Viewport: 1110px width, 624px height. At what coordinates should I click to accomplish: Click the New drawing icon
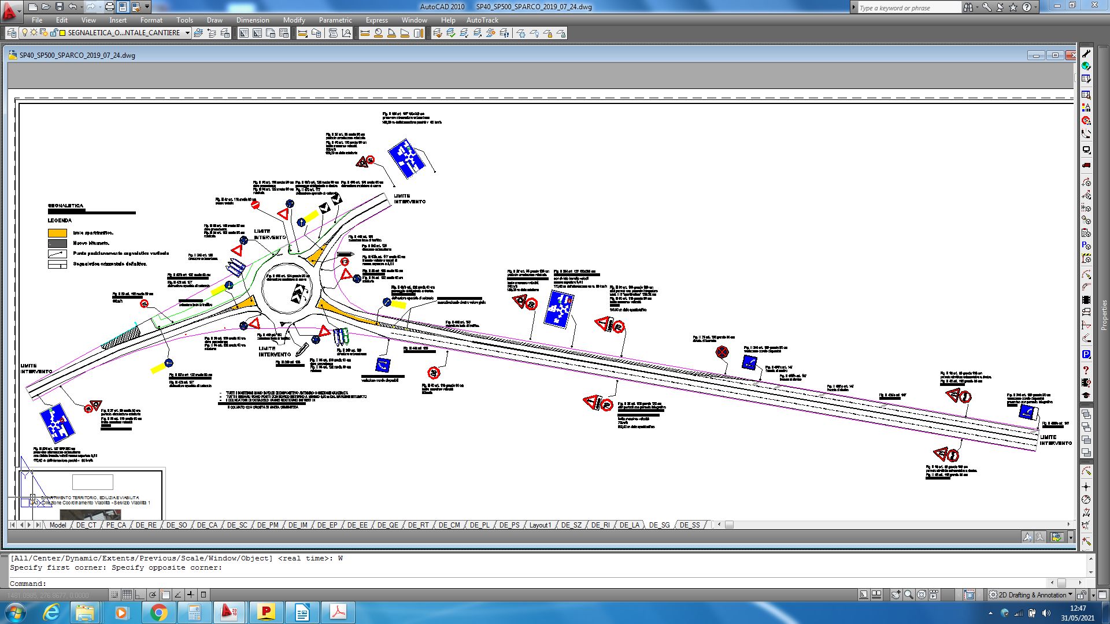click(x=34, y=7)
